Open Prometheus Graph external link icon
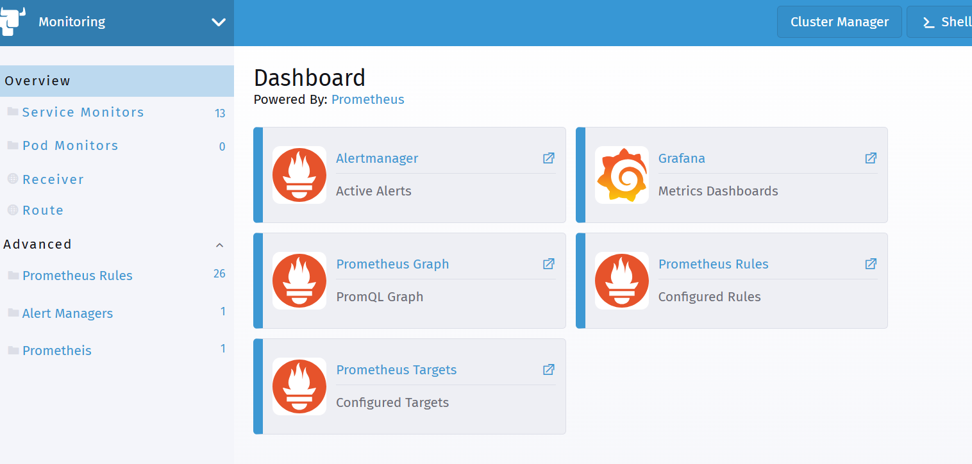 [549, 264]
